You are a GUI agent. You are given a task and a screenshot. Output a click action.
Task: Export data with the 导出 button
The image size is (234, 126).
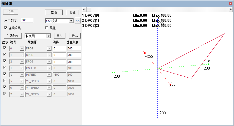coord(75,36)
